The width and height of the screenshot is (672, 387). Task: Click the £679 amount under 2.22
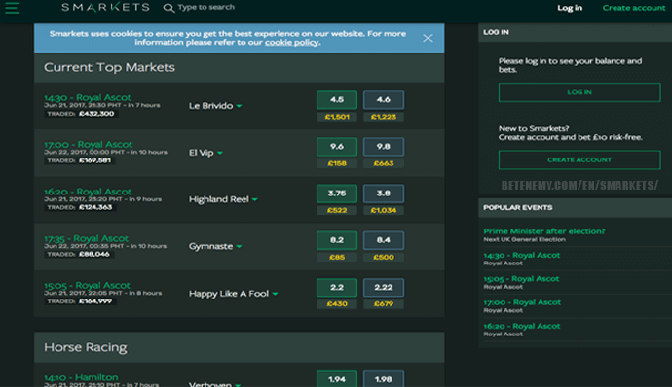click(383, 304)
